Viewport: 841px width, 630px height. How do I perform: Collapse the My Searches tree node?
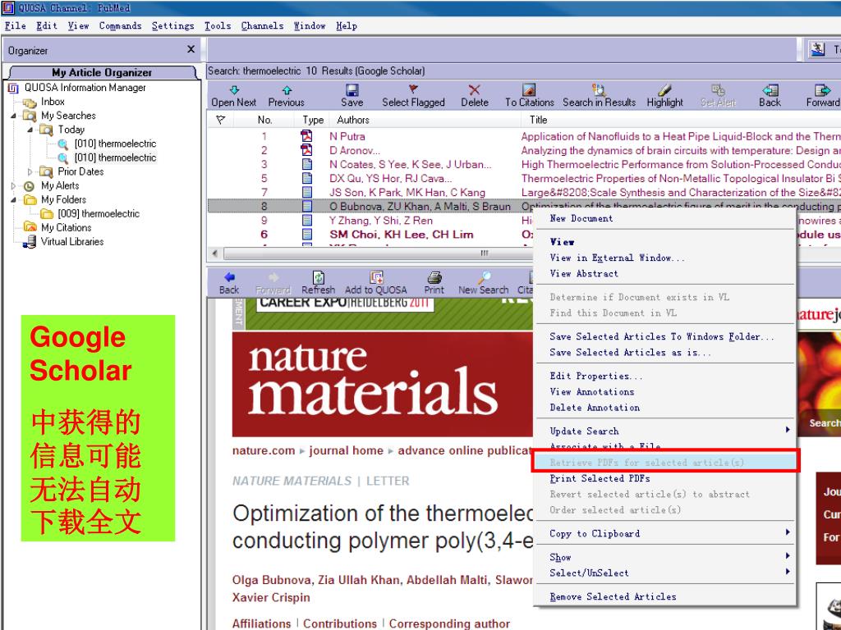pos(13,116)
